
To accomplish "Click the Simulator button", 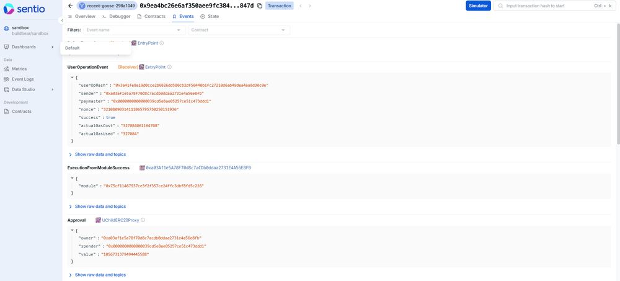I will [478, 6].
